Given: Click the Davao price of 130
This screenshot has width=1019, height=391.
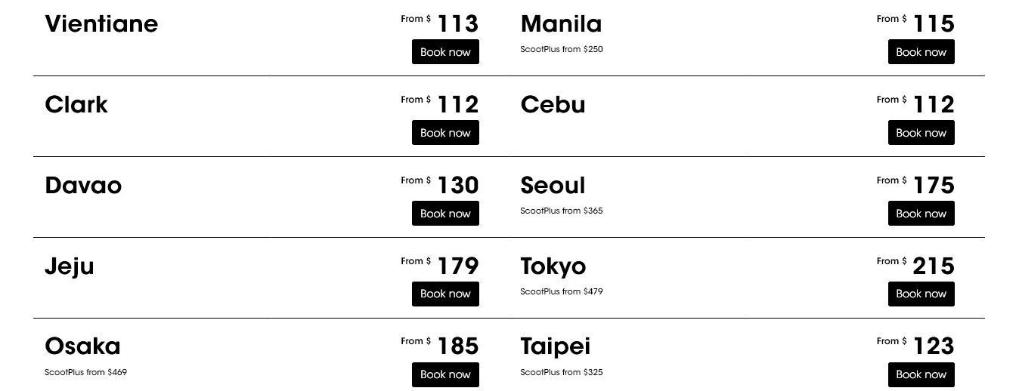Looking at the screenshot, I should [457, 185].
